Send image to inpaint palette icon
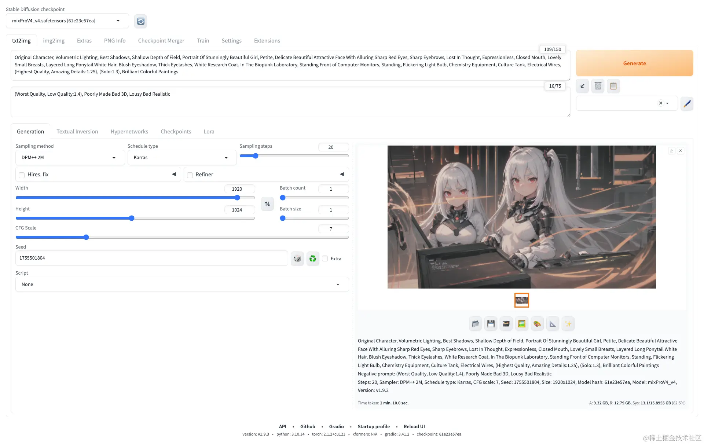The image size is (704, 444). click(537, 324)
